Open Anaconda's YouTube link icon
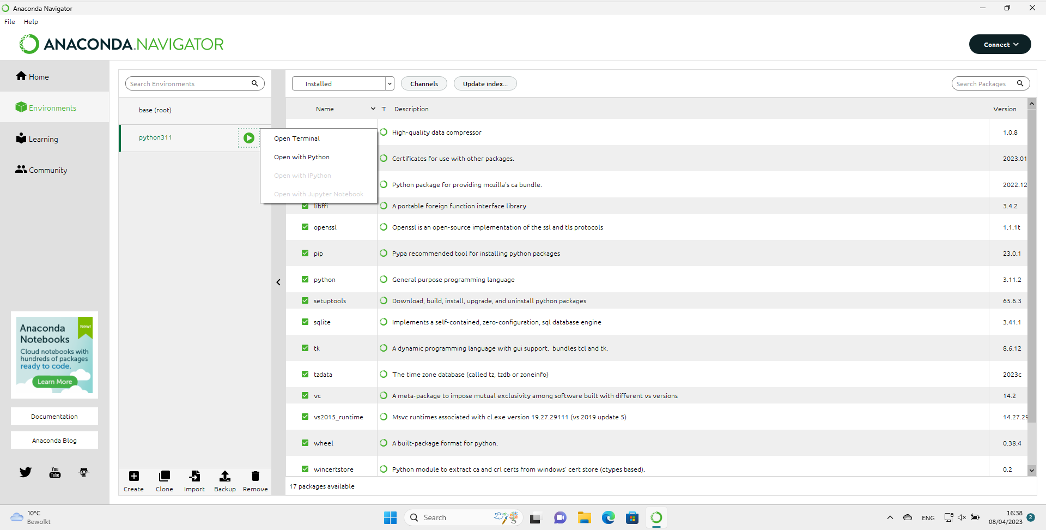Screen dimensions: 1046x530 [55, 472]
